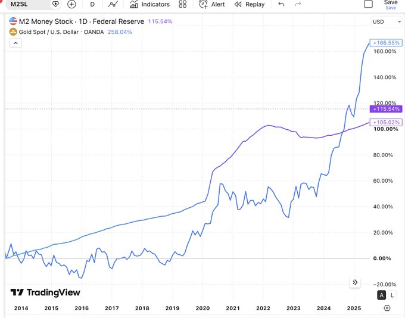Click the 60.00% level on price scale
The image size is (405, 318).
[383, 181]
